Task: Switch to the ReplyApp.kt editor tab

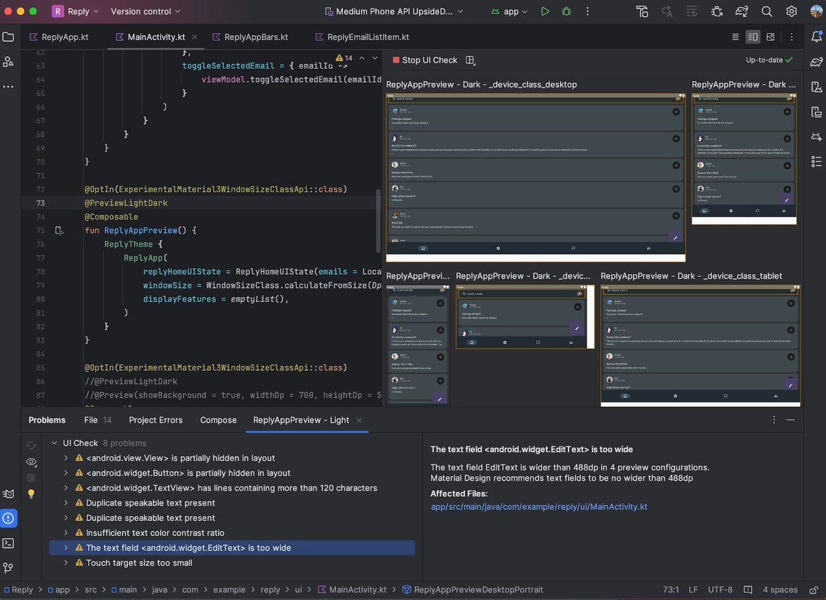Action: click(x=59, y=37)
